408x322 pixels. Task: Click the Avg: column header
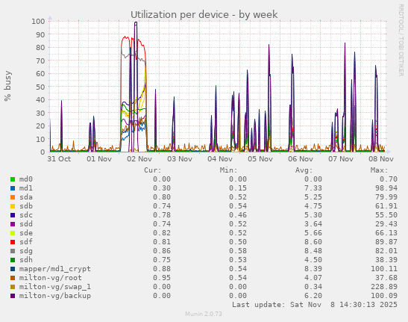pyautogui.click(x=304, y=170)
